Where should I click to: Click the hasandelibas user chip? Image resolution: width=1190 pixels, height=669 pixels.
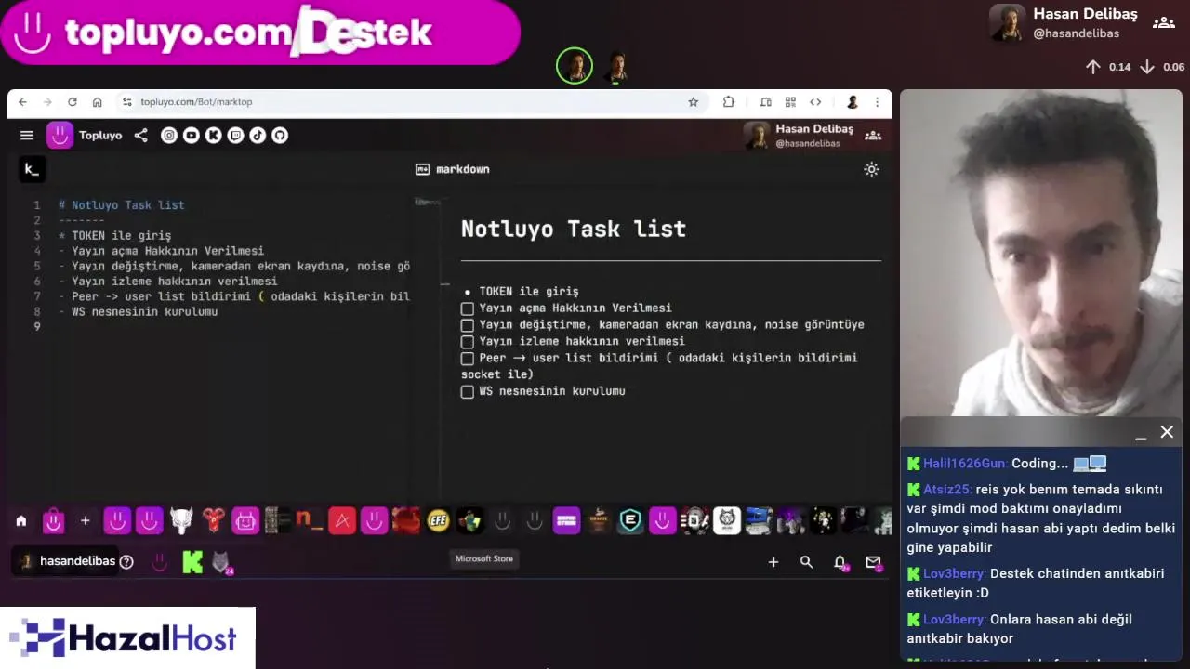click(x=69, y=561)
